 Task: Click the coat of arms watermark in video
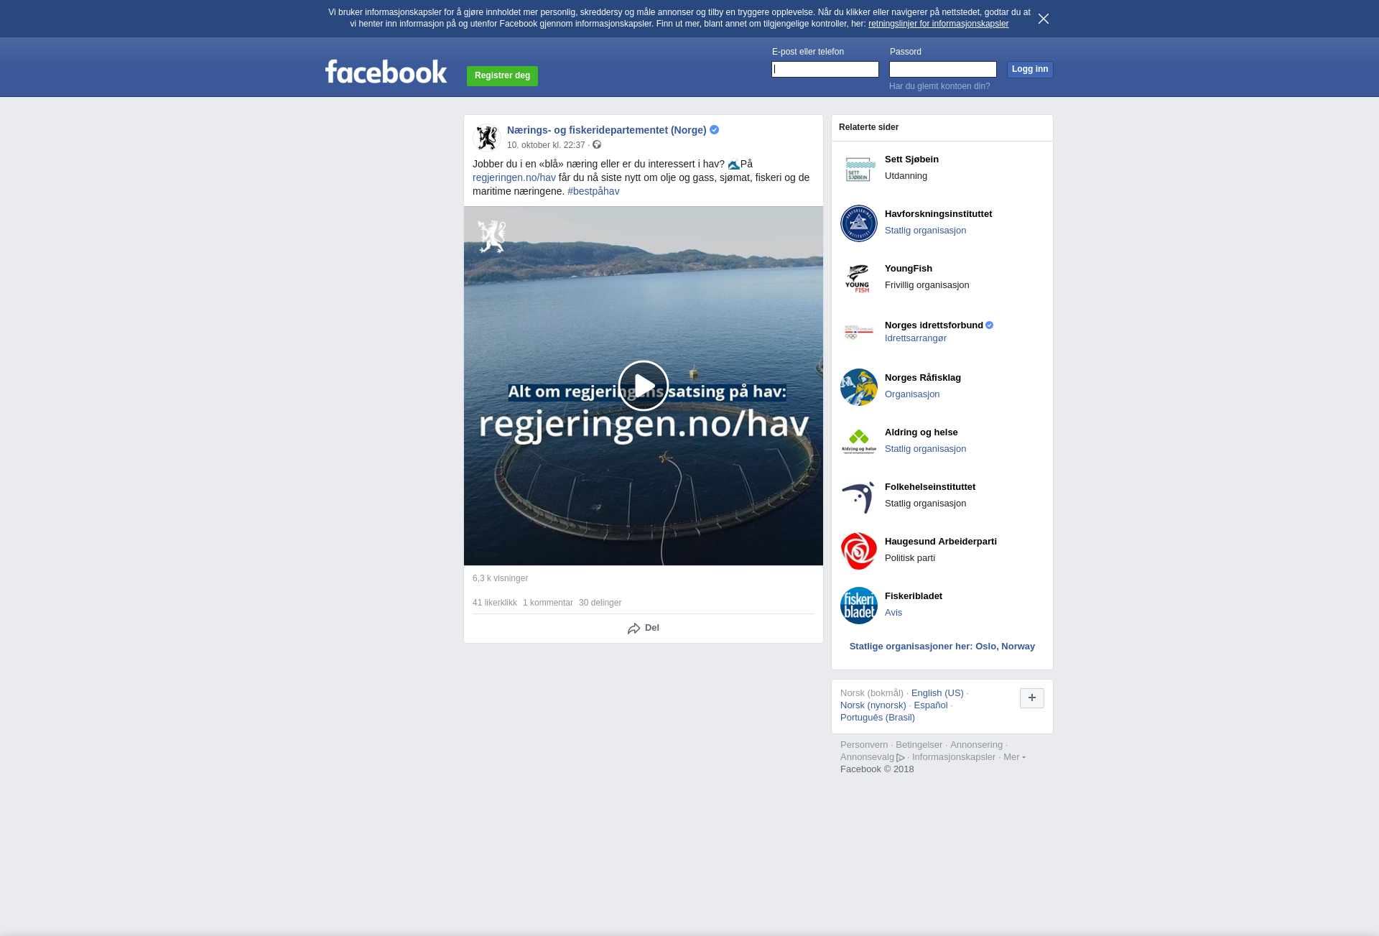click(492, 236)
